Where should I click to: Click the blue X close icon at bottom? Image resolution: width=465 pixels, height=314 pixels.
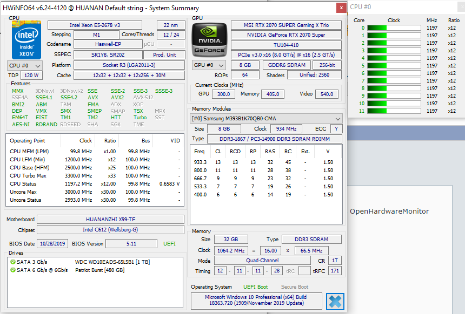tap(335, 302)
